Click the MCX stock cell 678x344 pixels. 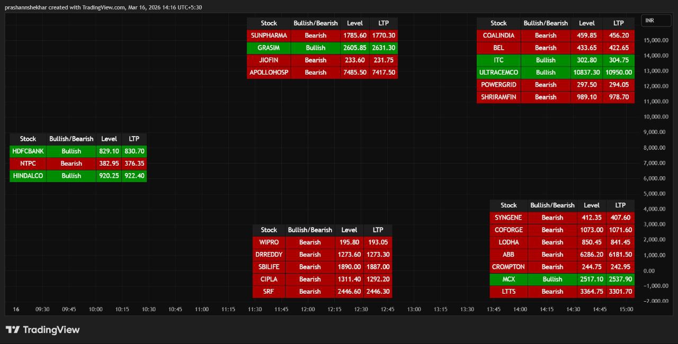[508, 279]
